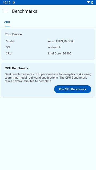Tap Asus ASUS_I005DA model value
This screenshot has width=96, height=170.
tap(61, 41)
